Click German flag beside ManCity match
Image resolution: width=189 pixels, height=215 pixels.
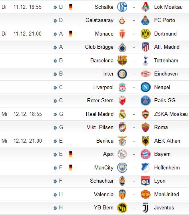[x=71, y=167]
